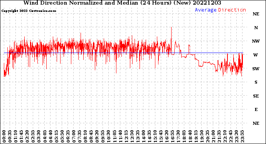
Task: Click the 02:20 time axis label
Action: click(27, 136)
